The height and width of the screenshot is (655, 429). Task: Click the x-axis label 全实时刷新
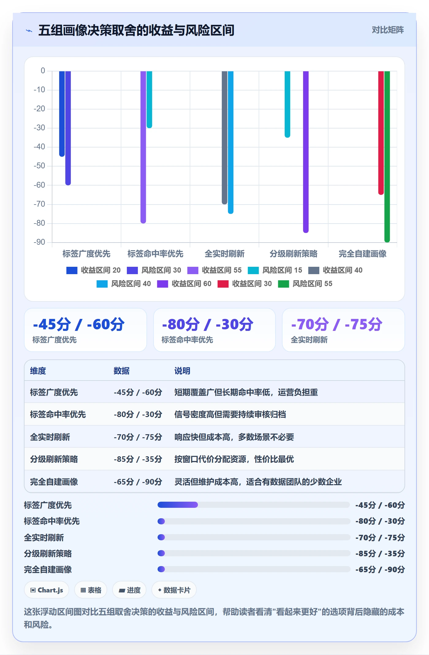[225, 254]
